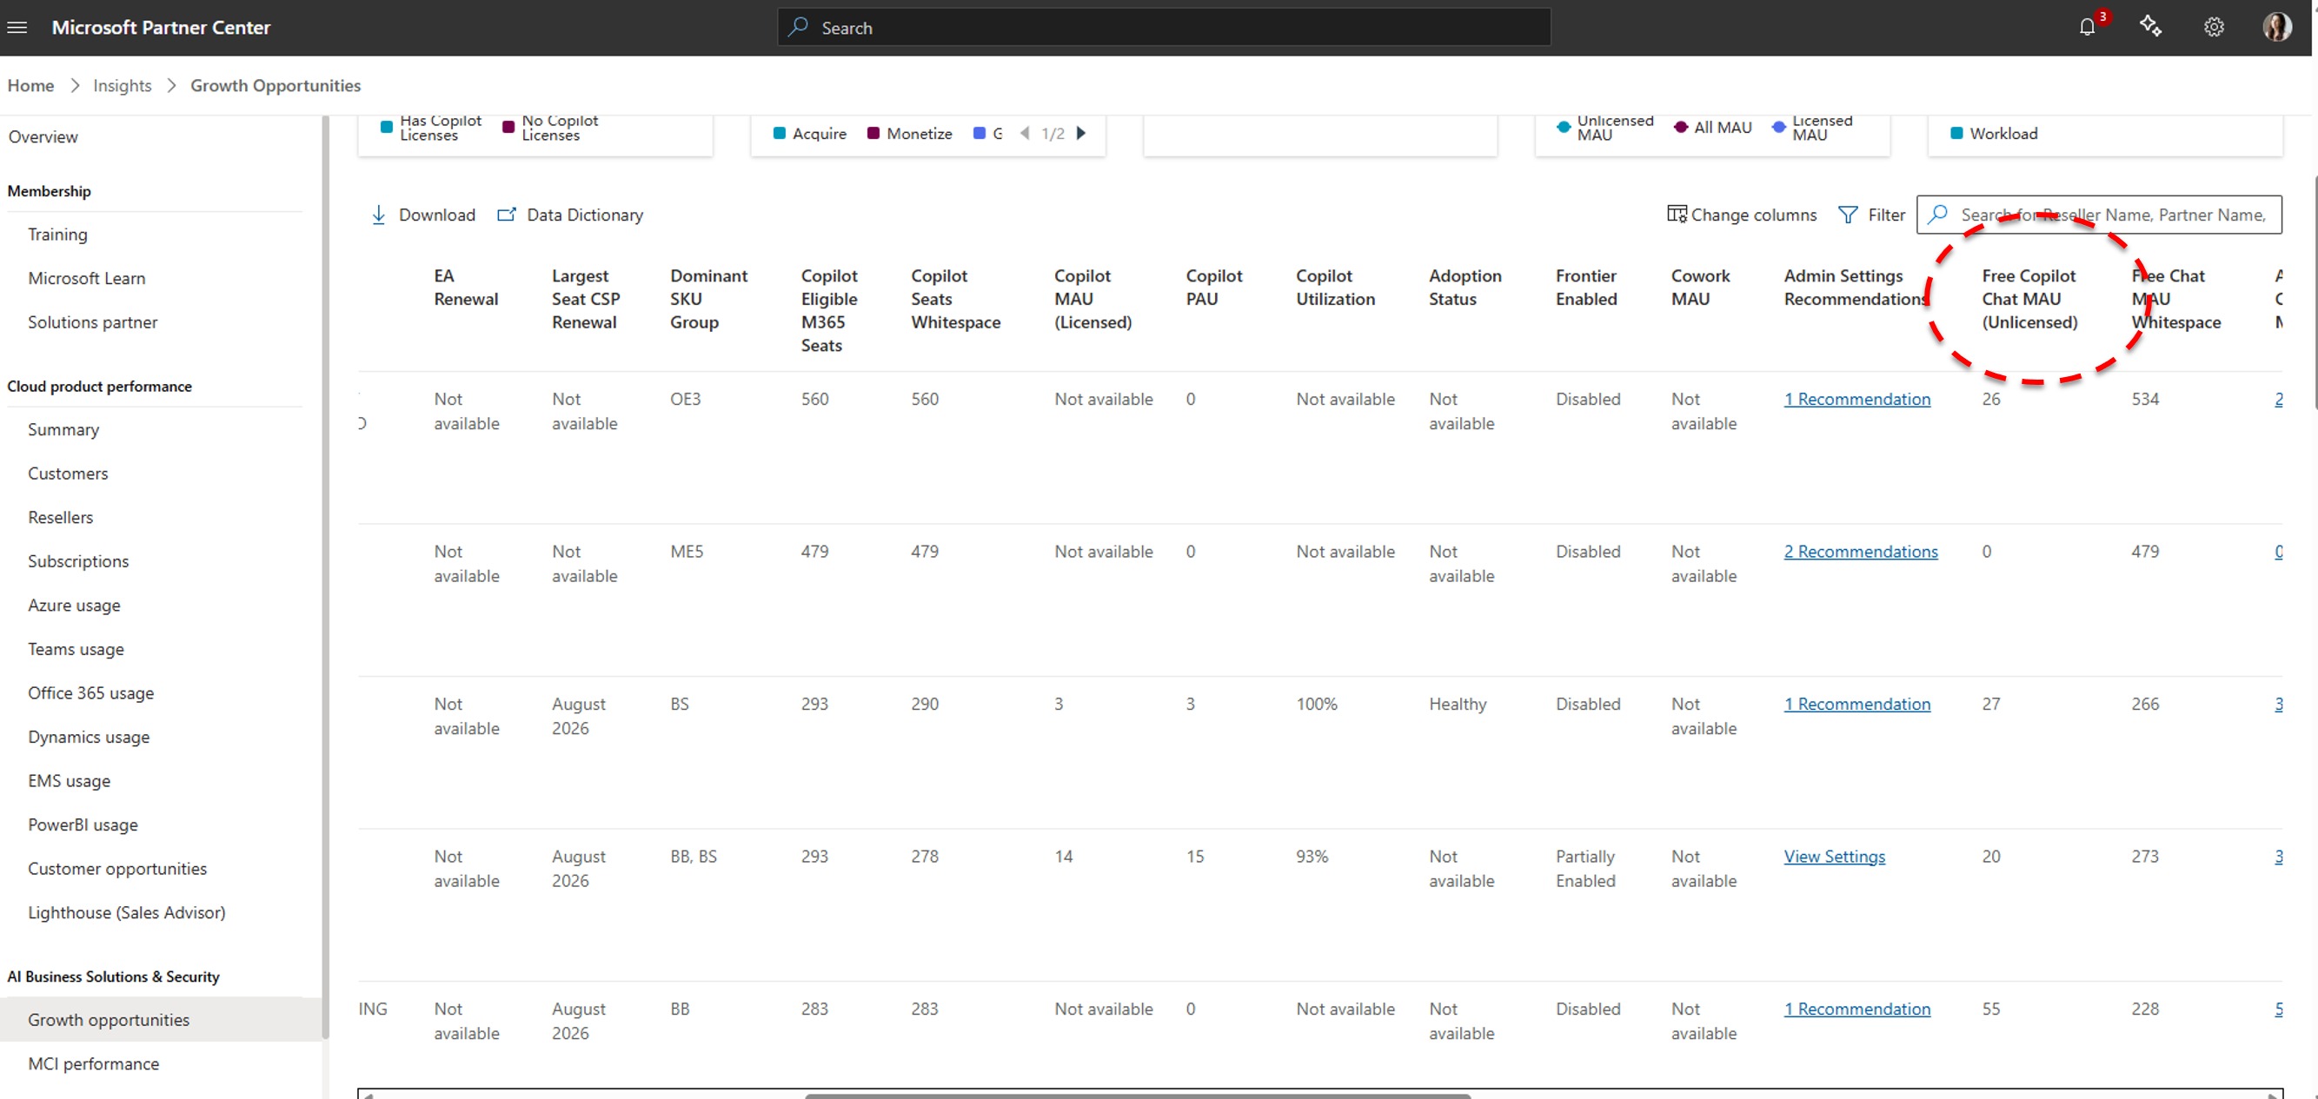Viewport: 2318px width, 1099px height.
Task: Open the Change columns panel
Action: (1742, 215)
